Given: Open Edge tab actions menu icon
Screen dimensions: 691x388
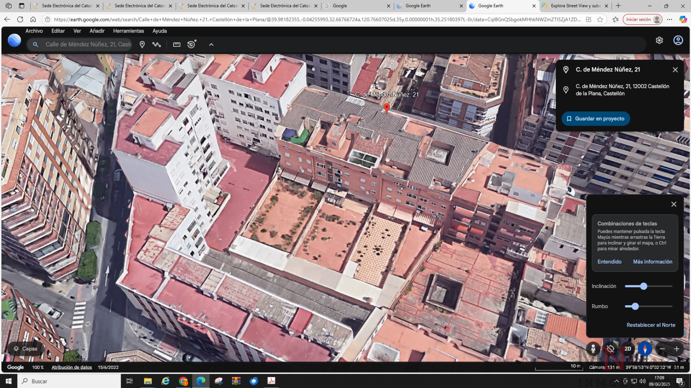Looking at the screenshot, I should [x=21, y=6].
